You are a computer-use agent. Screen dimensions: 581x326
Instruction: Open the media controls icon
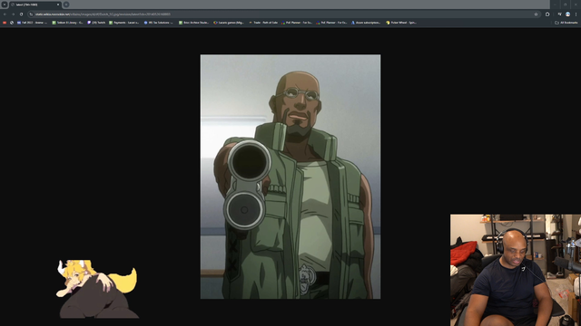click(559, 14)
